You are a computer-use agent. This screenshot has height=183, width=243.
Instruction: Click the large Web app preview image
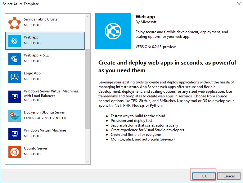[113, 31]
